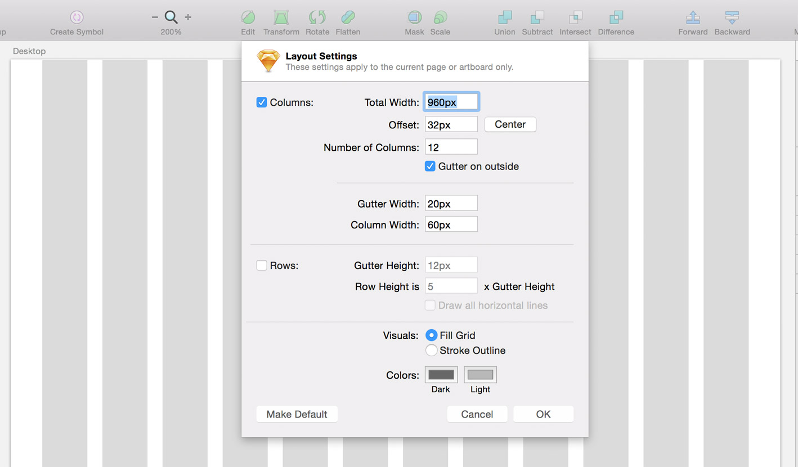Click the Intersect icon
798x467 pixels.
(x=575, y=17)
